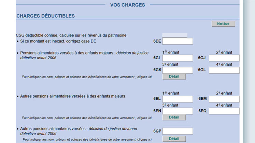
Task: Select the 6EL first child field
Action: 178,99
